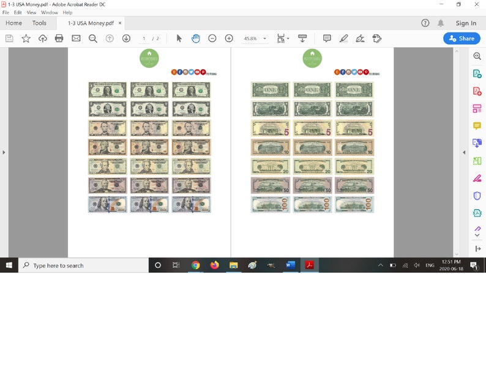Go to the next page arrow

126,39
